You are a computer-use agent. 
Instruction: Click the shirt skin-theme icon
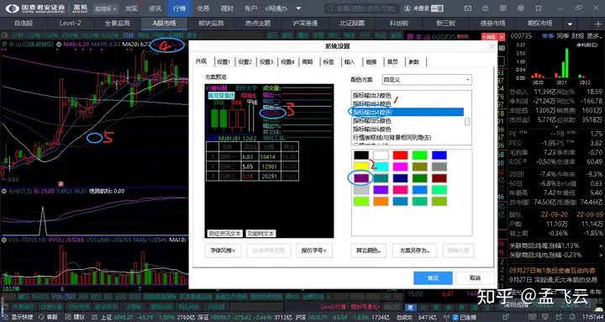pyautogui.click(x=539, y=8)
